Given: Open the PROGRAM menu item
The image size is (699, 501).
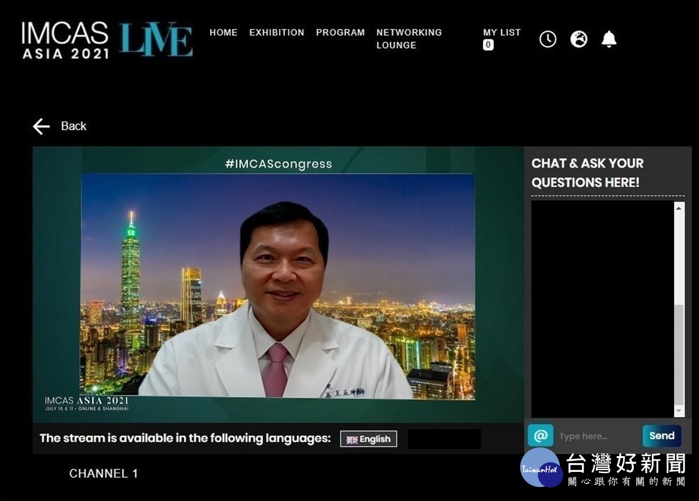Looking at the screenshot, I should coord(340,33).
